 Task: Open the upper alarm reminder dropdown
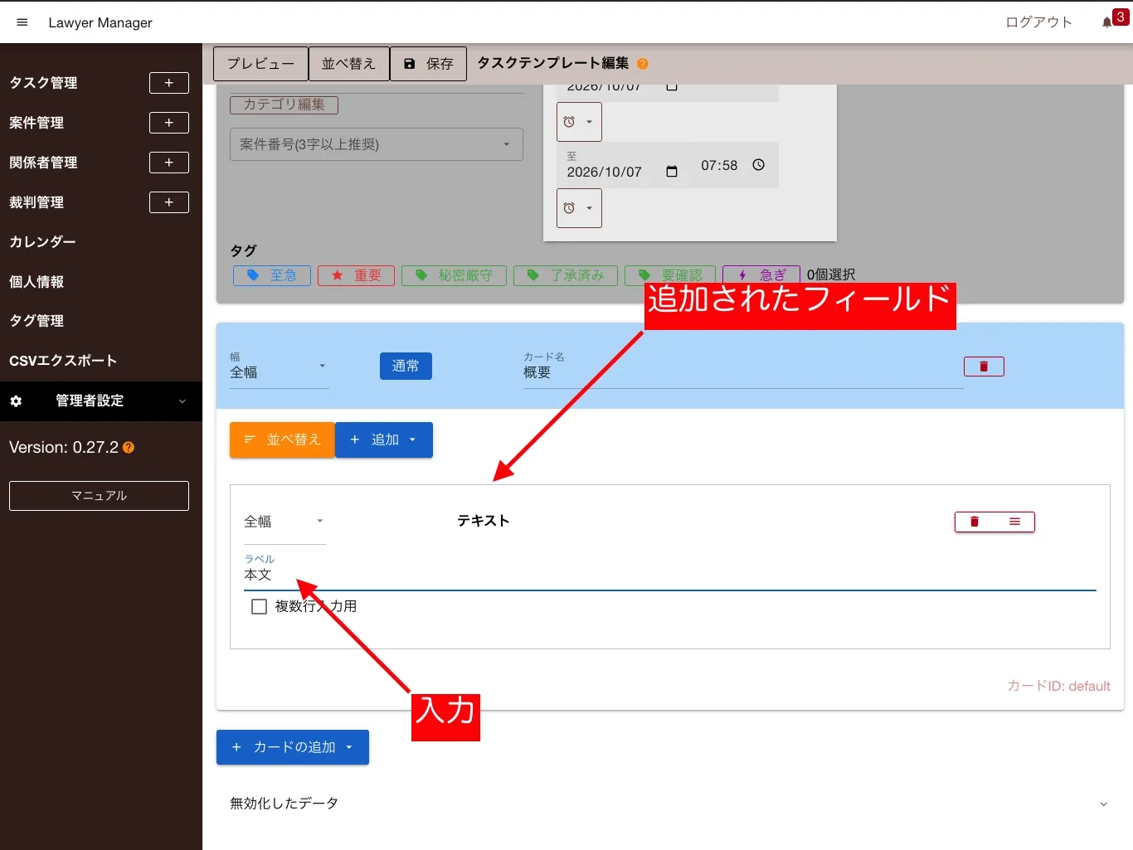tap(579, 122)
